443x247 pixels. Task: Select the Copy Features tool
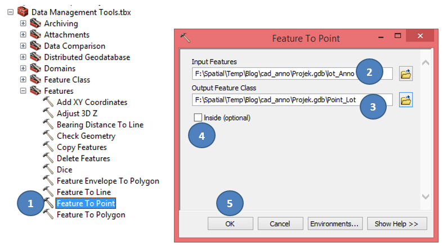[81, 147]
